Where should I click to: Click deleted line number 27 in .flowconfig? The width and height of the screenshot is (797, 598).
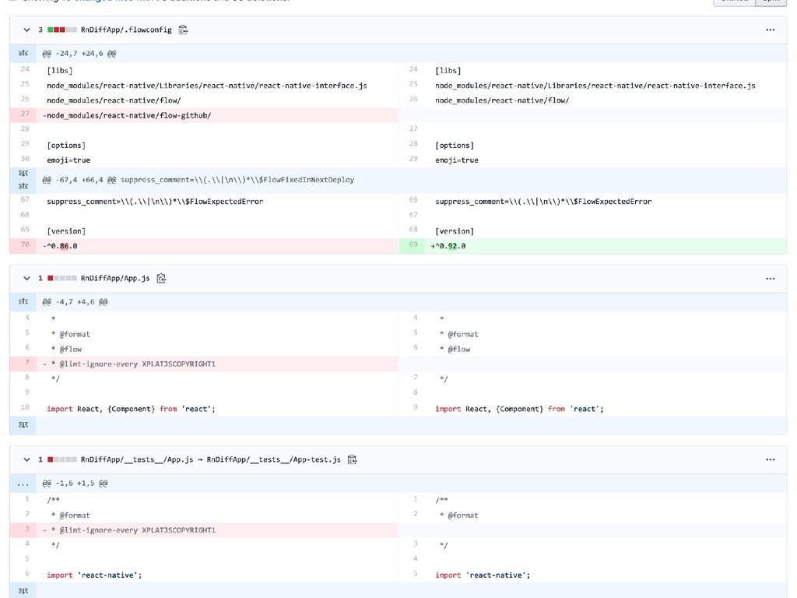coord(23,115)
